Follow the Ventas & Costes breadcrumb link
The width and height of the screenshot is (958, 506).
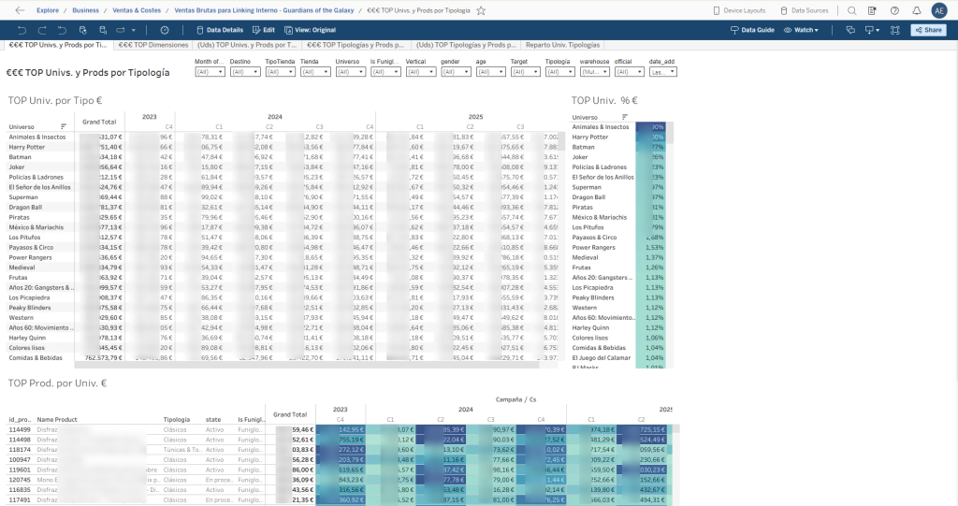coord(137,10)
